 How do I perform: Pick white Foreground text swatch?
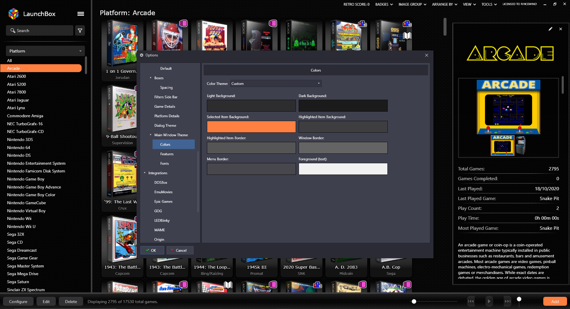[343, 169]
